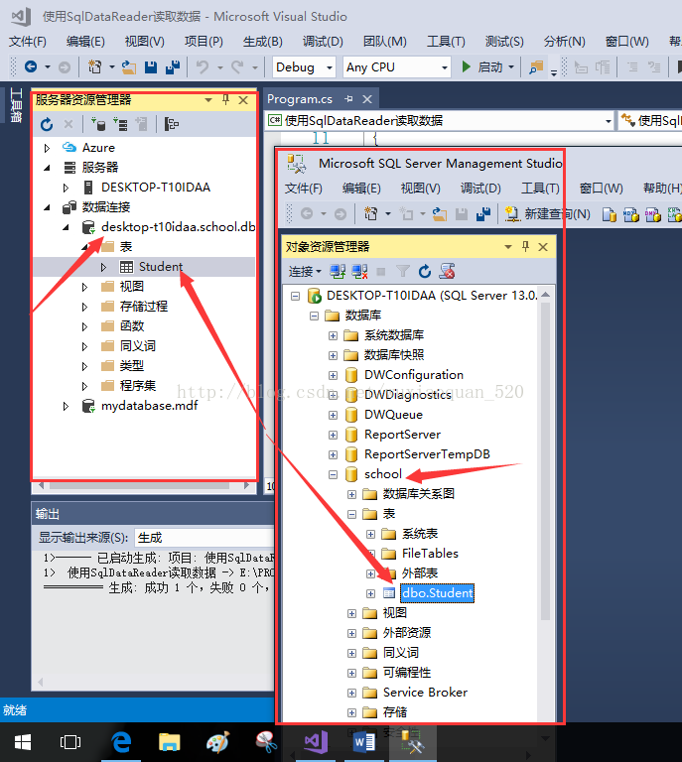The image size is (682, 762).
Task: Open 服务器资源管理器 window position dropdown
Action: pyautogui.click(x=208, y=100)
